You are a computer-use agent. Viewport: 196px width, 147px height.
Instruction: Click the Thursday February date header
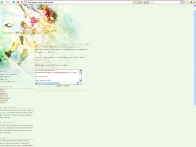[73, 44]
